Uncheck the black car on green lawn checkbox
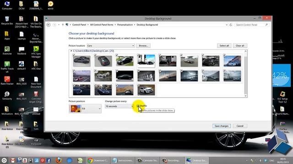 click(117, 55)
